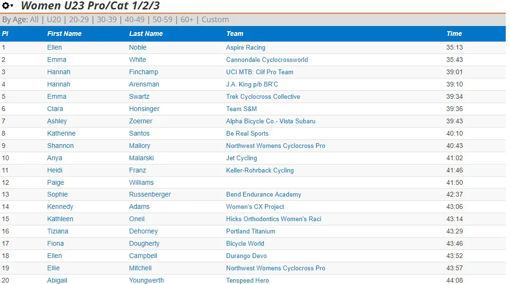Open Cannondale Cyclocrossworld team link
The height and width of the screenshot is (284, 510).
267,60
